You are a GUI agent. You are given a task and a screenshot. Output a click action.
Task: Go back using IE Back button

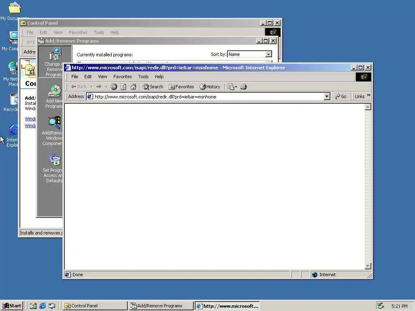pos(79,87)
